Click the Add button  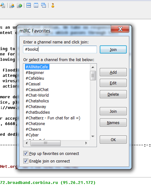[113, 72]
